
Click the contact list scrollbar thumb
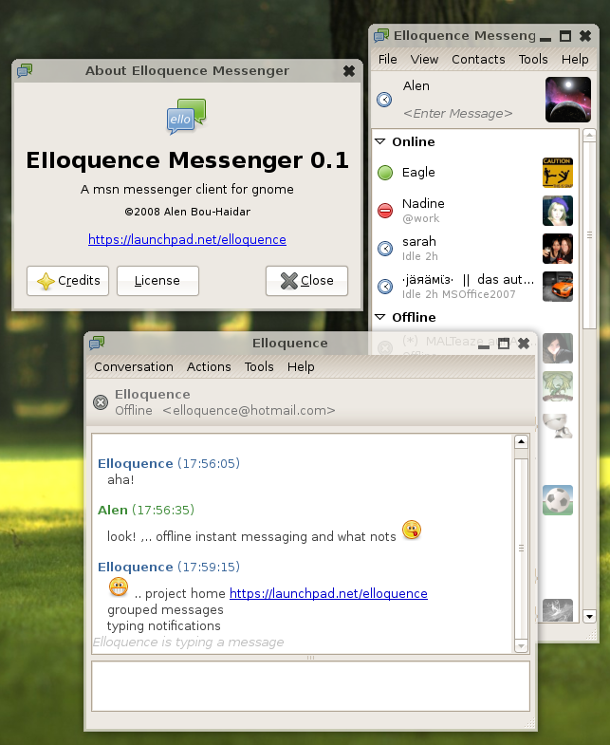click(x=589, y=235)
